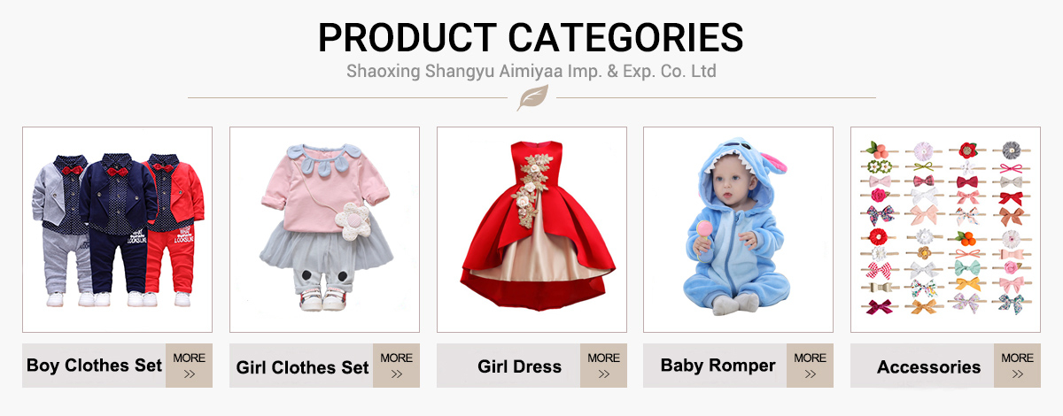This screenshot has width=1063, height=416.
Task: Select the Girl Clothes Set label
Action: 302,367
